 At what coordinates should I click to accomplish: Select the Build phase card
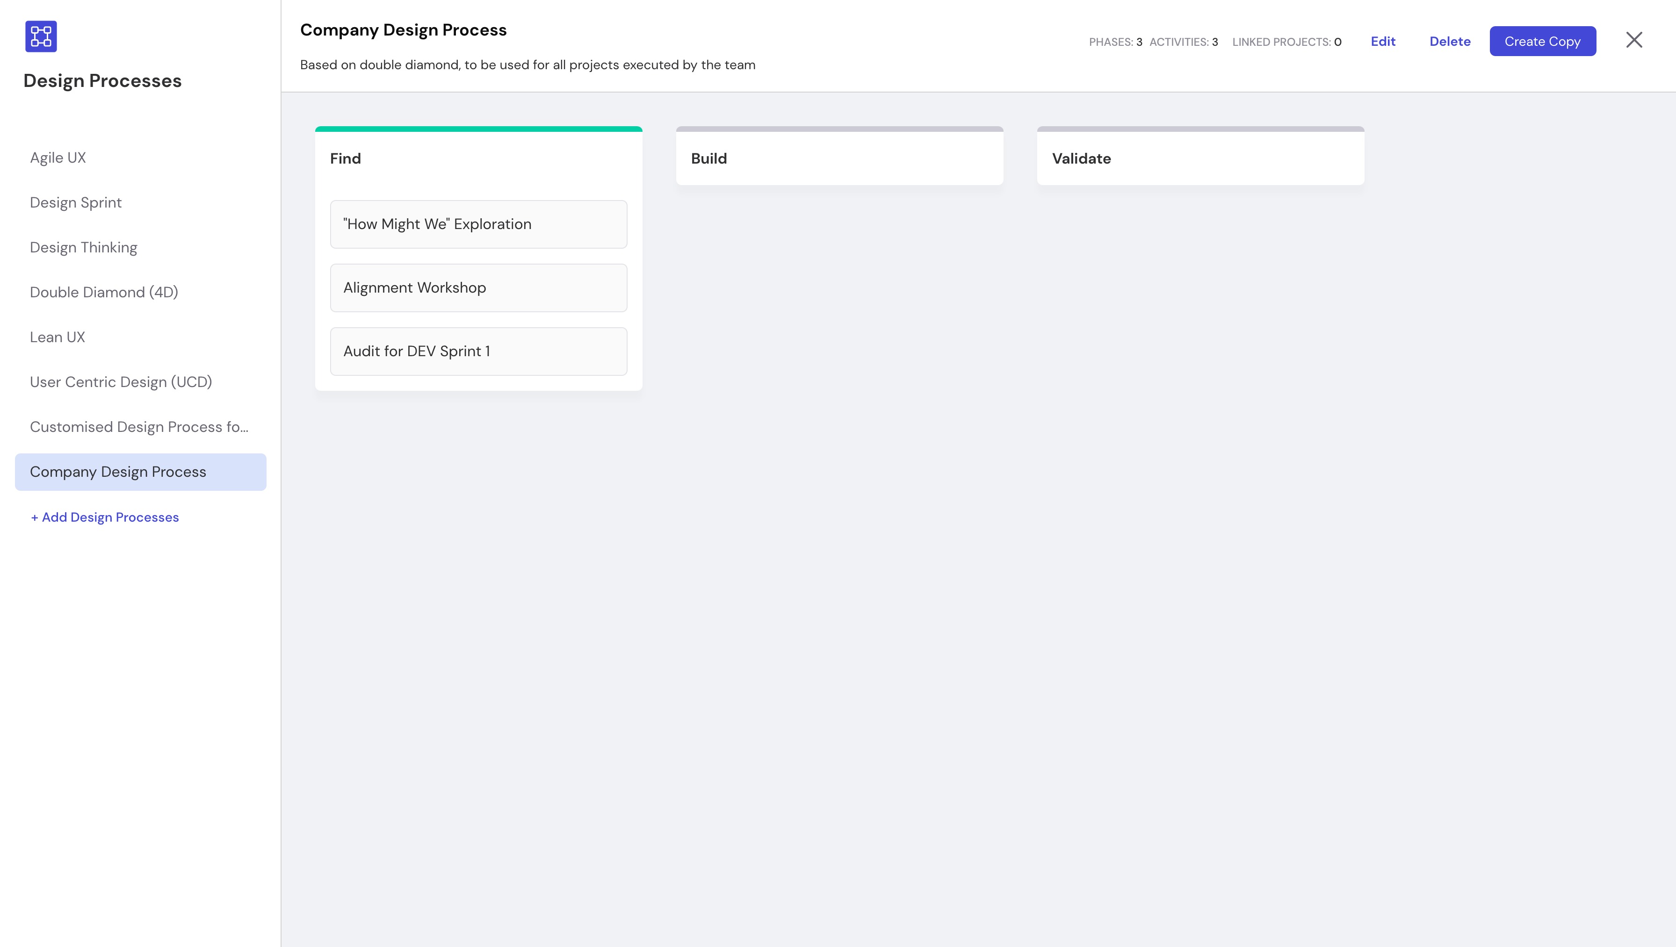click(839, 156)
